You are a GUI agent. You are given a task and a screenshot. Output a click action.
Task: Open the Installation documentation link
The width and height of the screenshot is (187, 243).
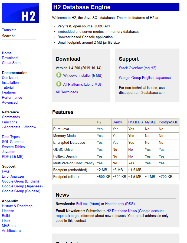coord(10,83)
